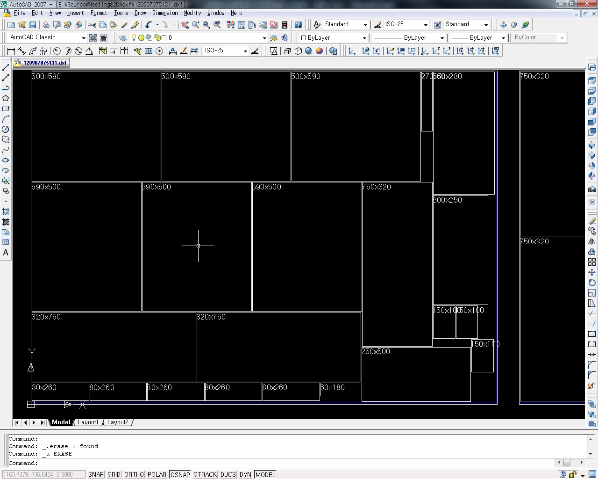Toggle ORTHO mode in status bar
598x479 pixels.
click(134, 474)
